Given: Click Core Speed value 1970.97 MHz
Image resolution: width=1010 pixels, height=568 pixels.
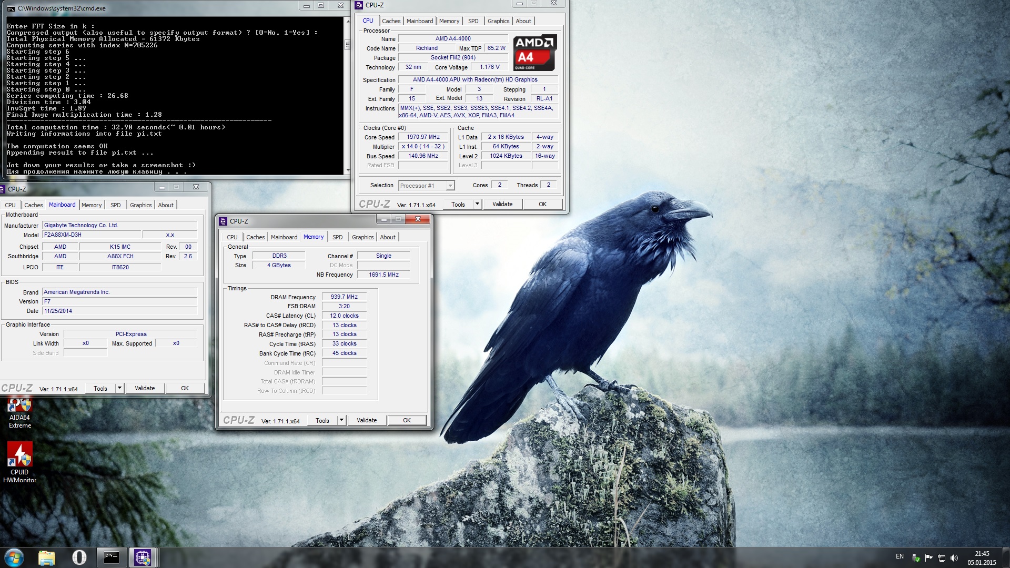Looking at the screenshot, I should 423,137.
